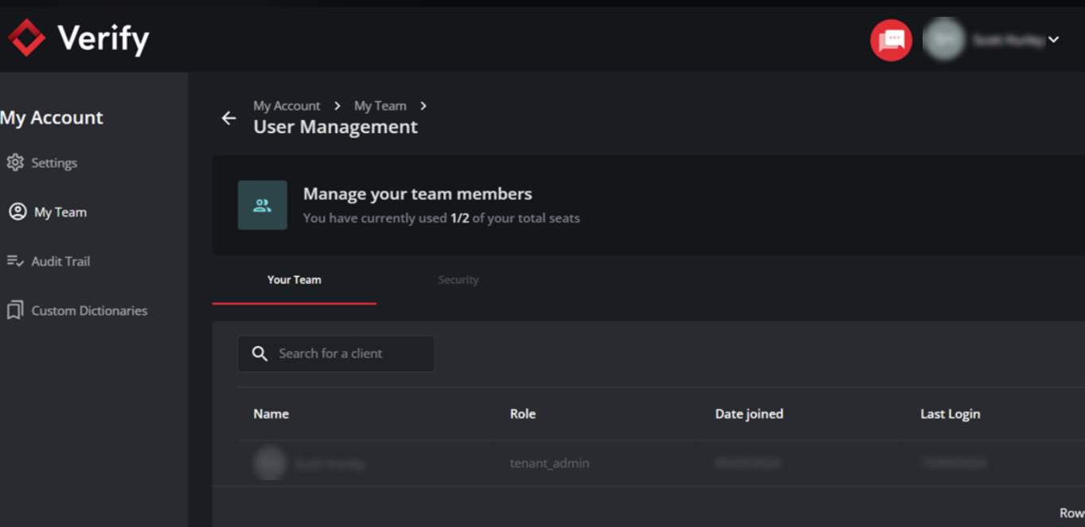Click the red Verify diamond logo

click(26, 37)
